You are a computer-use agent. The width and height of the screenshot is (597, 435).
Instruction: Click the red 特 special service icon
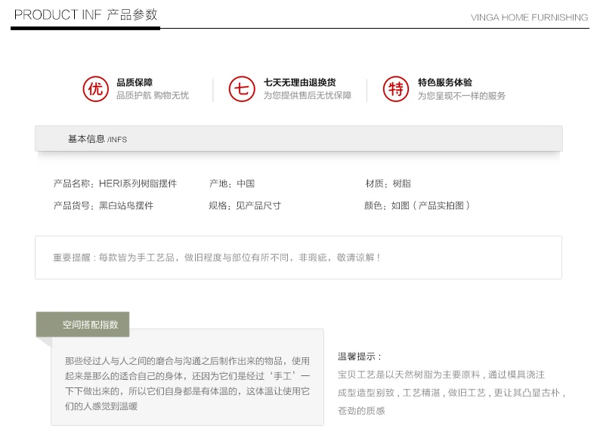(395, 89)
